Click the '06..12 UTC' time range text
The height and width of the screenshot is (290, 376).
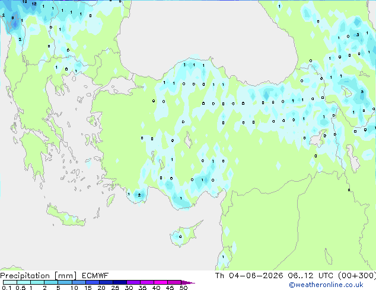coord(311,276)
